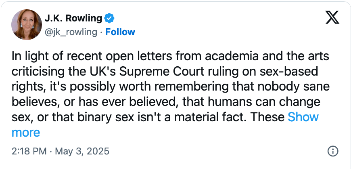Click the May 3, 2025 date
The width and height of the screenshot is (351, 169).
pos(82,152)
